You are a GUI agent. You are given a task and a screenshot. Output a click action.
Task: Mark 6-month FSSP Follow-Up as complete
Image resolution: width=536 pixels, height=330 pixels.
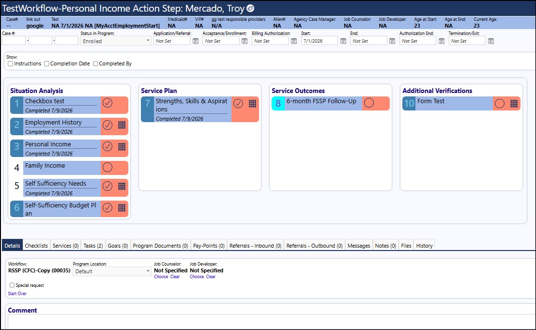369,103
